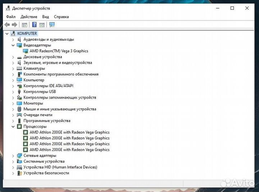Expand the Контроллеры USB category
Screen dimensions: 259x192
(13, 92)
